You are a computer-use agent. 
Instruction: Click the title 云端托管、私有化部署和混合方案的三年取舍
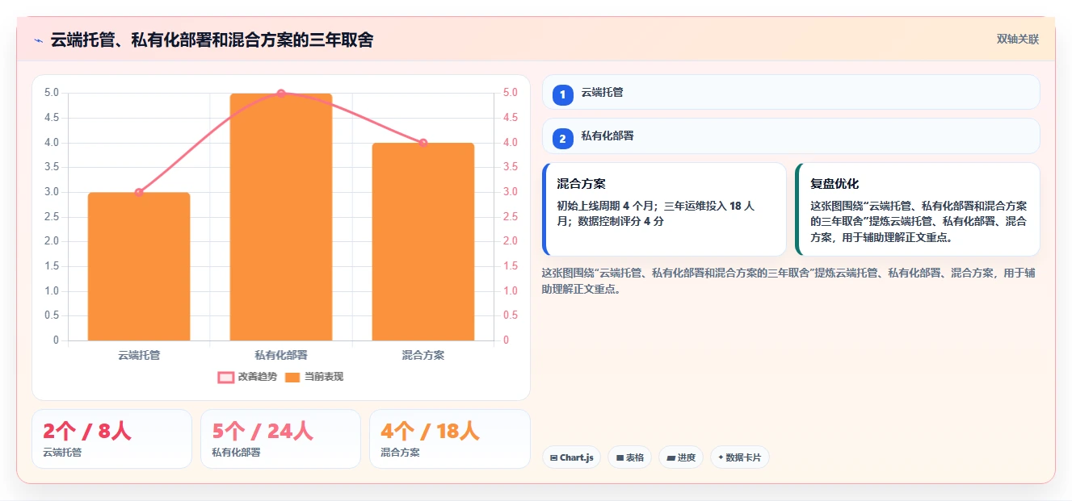click(212, 40)
